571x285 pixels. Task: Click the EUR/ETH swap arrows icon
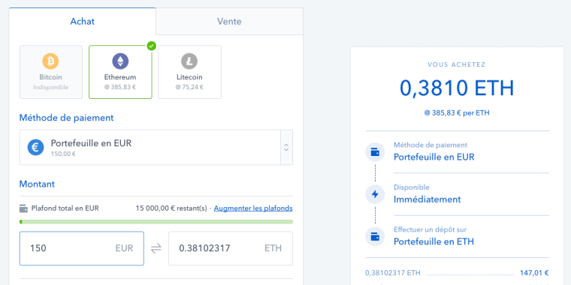(x=156, y=249)
